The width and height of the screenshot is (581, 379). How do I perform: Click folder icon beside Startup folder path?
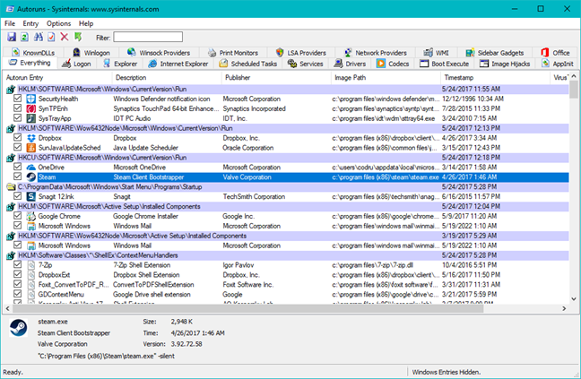coord(11,187)
